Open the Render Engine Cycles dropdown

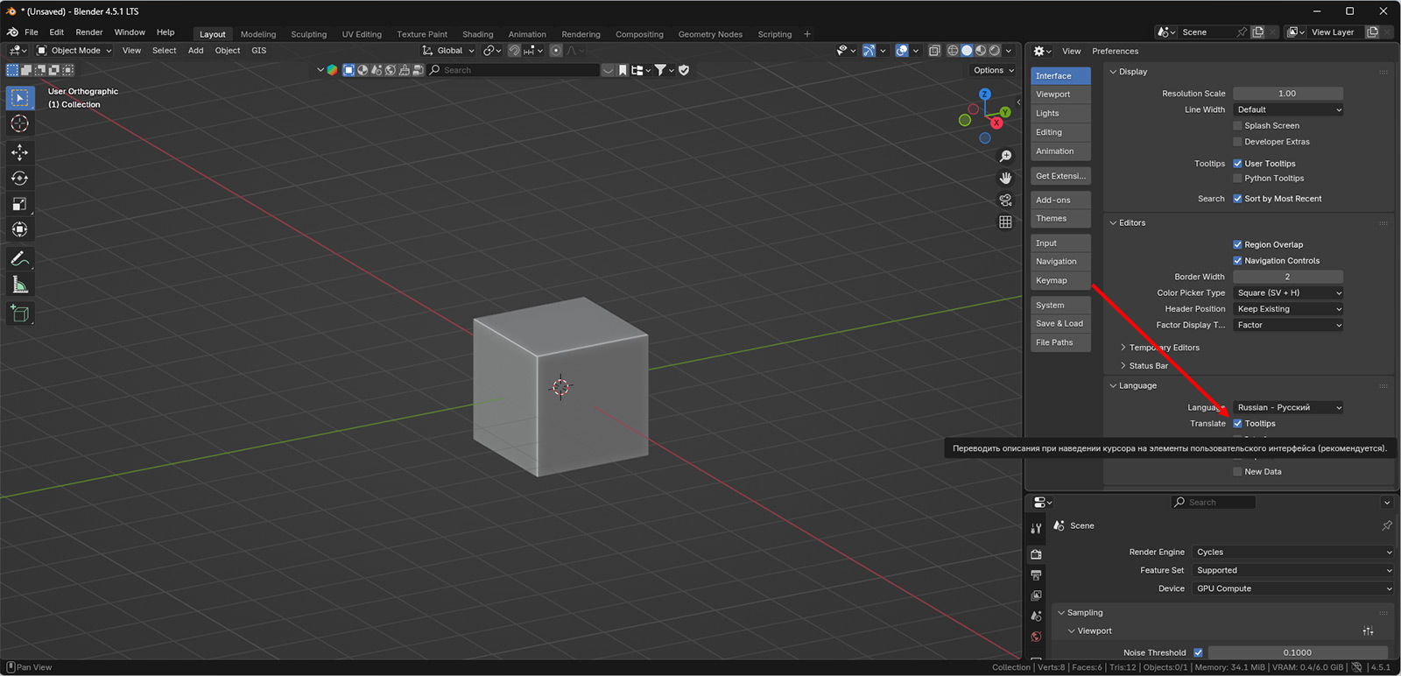coord(1292,553)
